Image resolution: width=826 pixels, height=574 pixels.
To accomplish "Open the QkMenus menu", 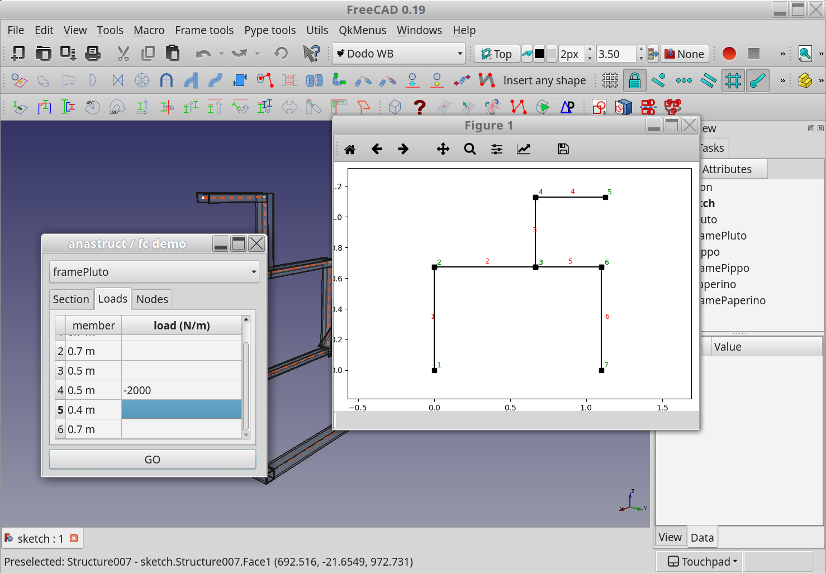I will coord(362,30).
